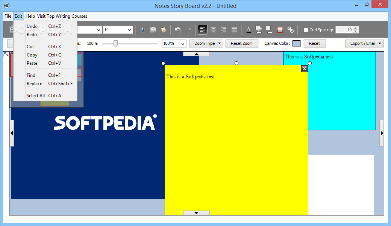
Task: Open the Help menu
Action: tap(30, 16)
